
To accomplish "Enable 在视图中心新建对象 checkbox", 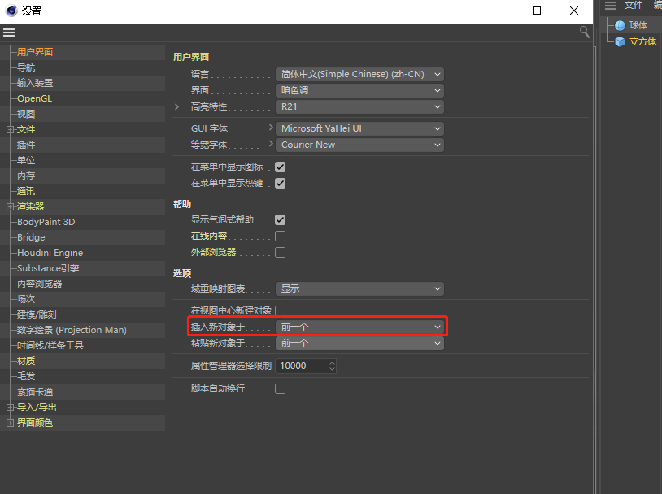I will 280,310.
